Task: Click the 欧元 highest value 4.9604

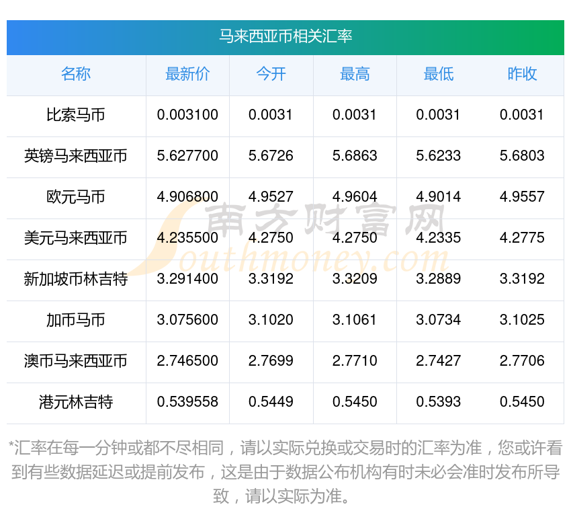Action: (355, 197)
